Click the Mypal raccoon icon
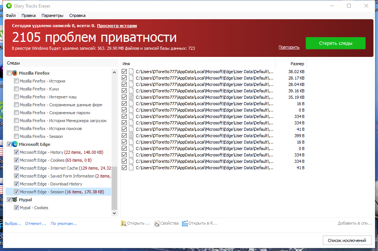Image resolution: width=378 pixels, height=251 pixels. click(15, 199)
